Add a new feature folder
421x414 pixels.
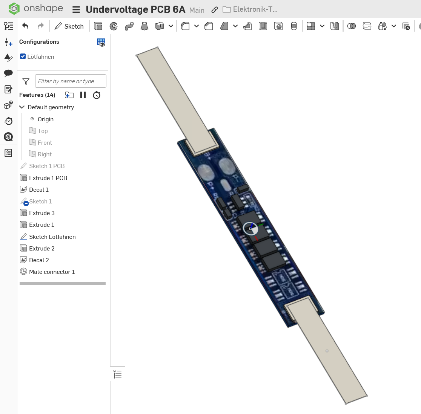click(69, 95)
